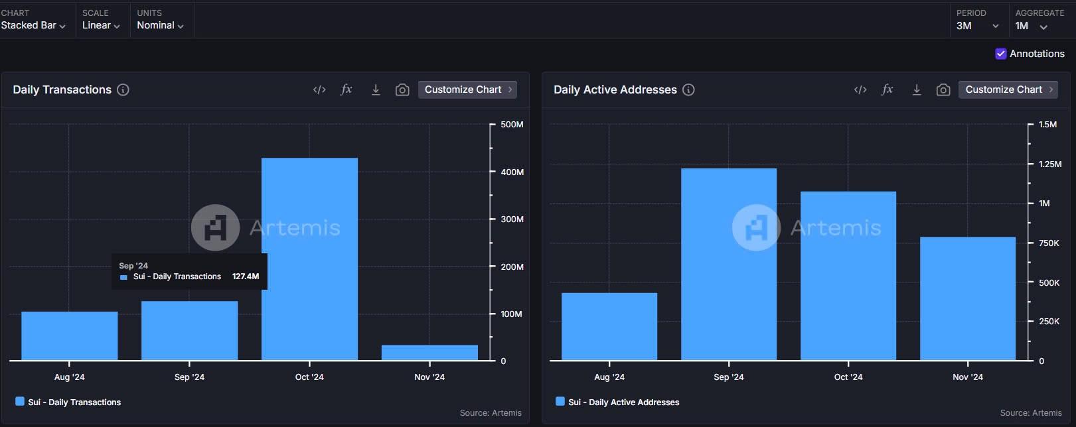The height and width of the screenshot is (427, 1076).
Task: Open the Units Nominal dropdown
Action: point(160,25)
